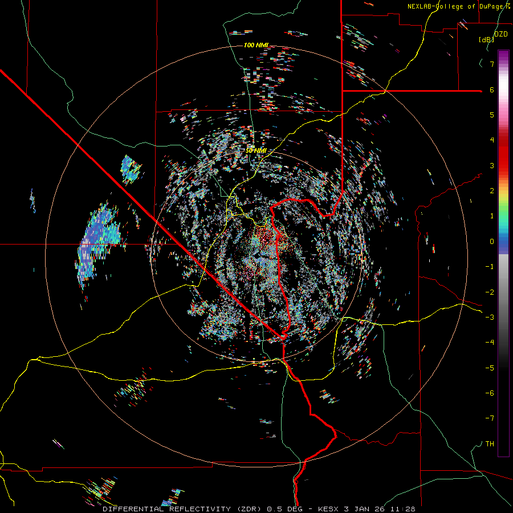Click the -4 value on color scale

[490, 343]
